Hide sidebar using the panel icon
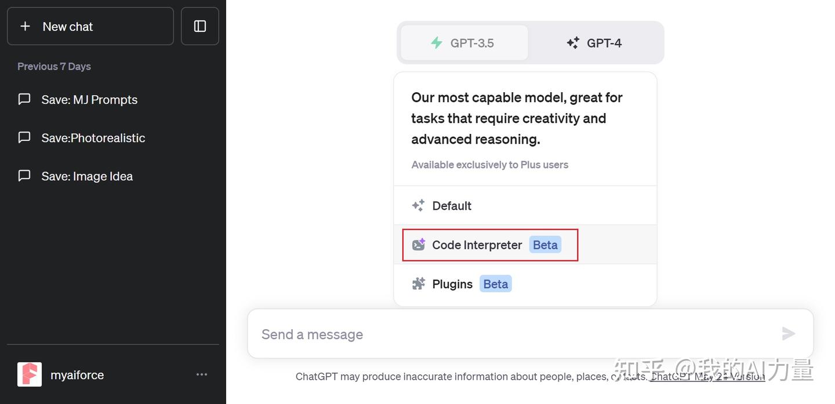835x404 pixels. 200,26
